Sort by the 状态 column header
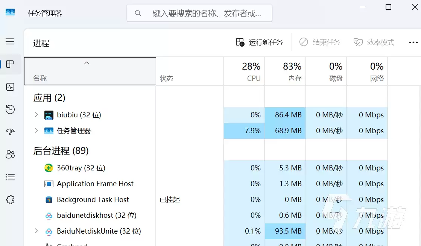 (190, 71)
